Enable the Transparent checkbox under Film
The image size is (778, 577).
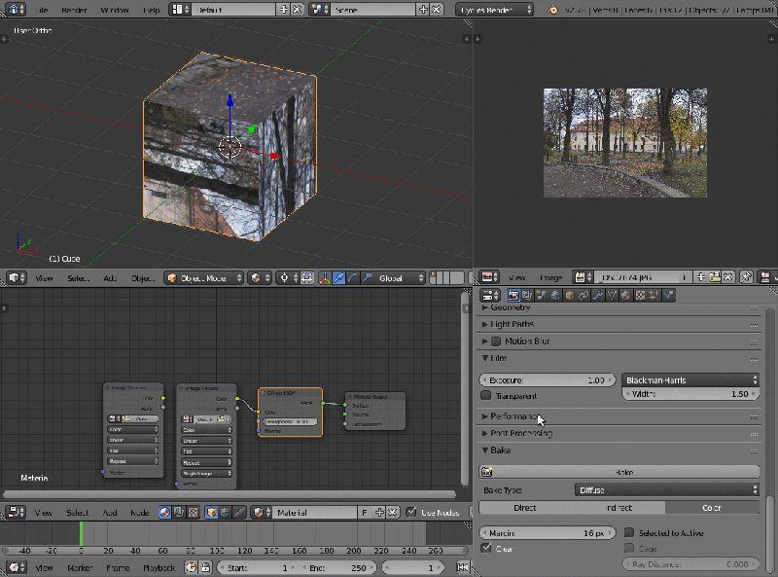pyautogui.click(x=484, y=396)
